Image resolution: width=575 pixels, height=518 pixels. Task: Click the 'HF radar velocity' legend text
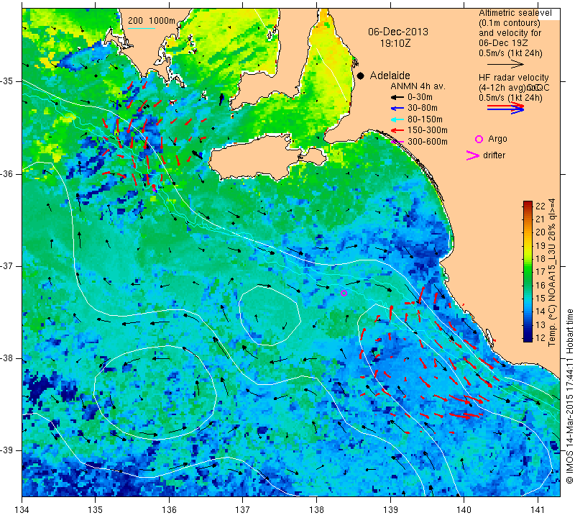[513, 78]
